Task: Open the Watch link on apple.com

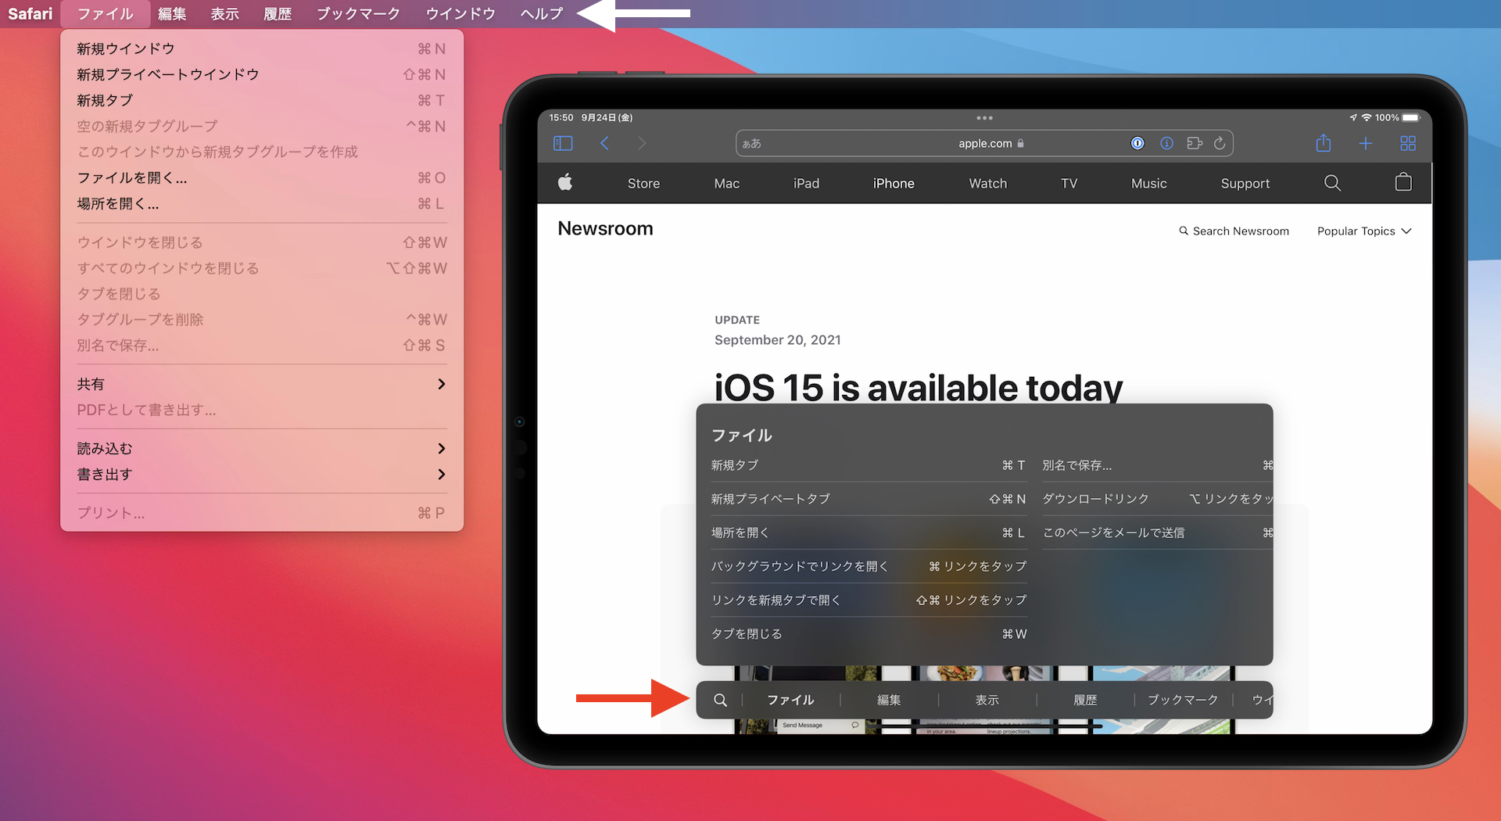Action: coord(988,183)
